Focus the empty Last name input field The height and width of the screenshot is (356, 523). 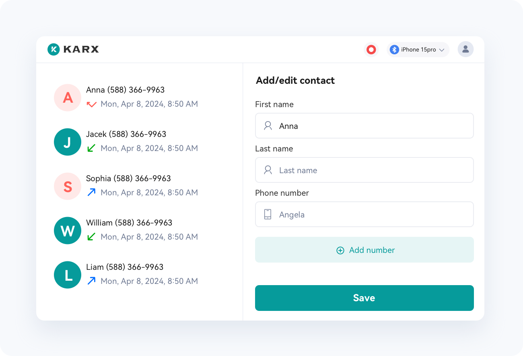pyautogui.click(x=364, y=170)
